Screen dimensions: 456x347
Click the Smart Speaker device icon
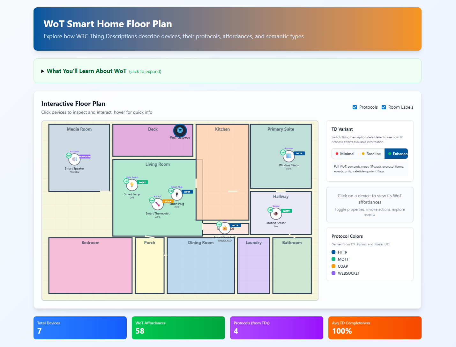pyautogui.click(x=74, y=159)
